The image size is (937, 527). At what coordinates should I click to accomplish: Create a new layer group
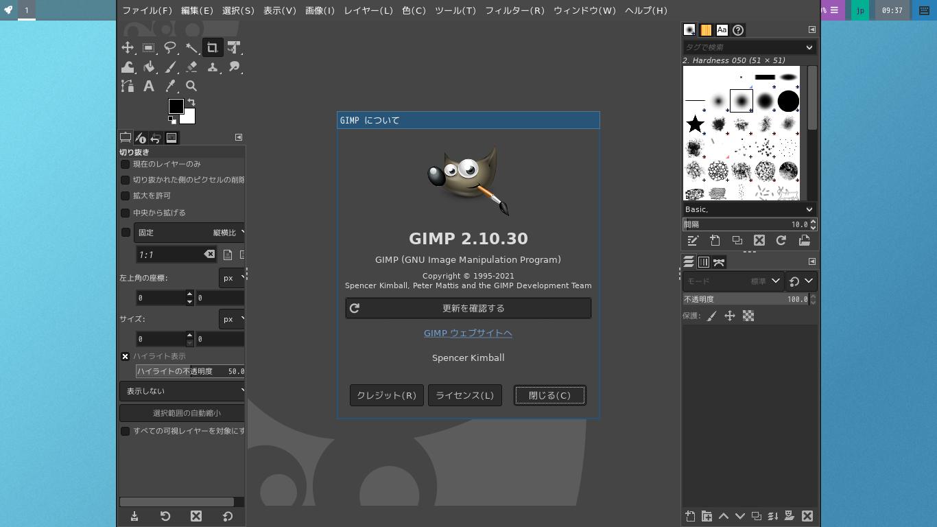[x=707, y=516]
